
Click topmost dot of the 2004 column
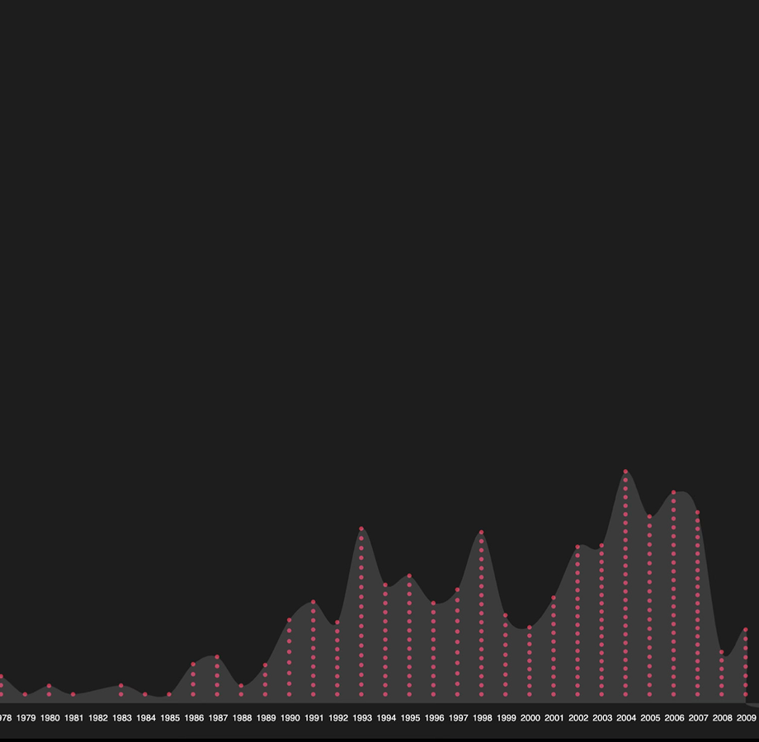coord(625,471)
